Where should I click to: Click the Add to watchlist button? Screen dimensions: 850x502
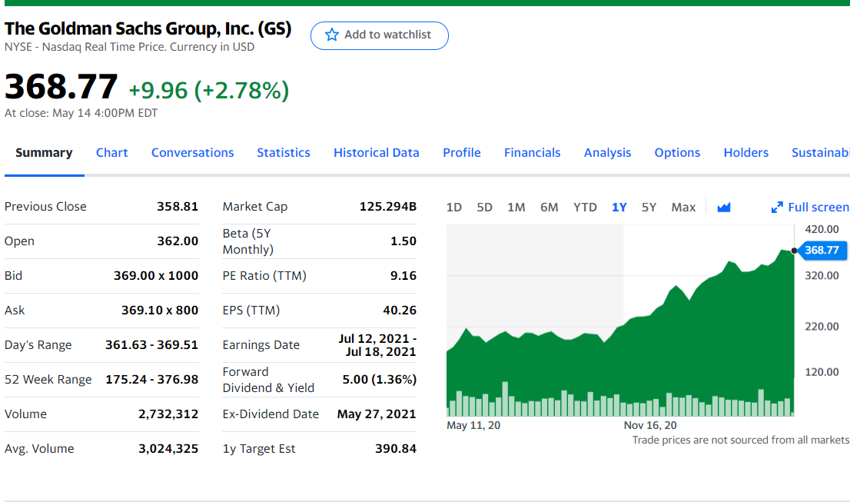380,35
